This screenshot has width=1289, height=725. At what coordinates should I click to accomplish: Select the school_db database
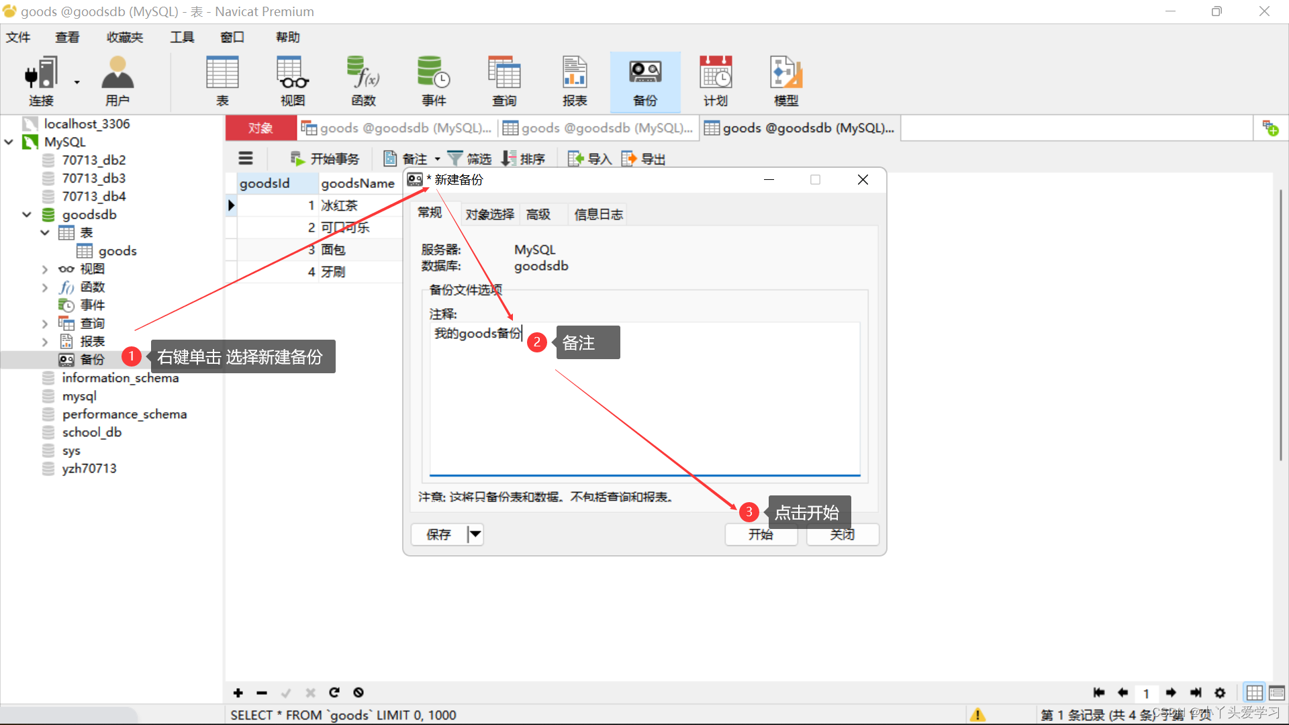coord(92,432)
